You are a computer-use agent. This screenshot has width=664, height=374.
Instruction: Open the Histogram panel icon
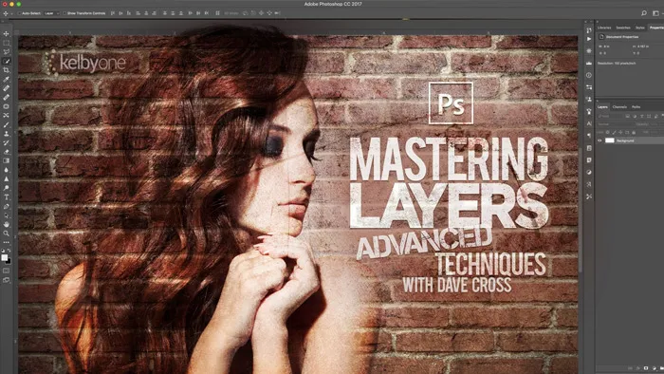(x=589, y=63)
